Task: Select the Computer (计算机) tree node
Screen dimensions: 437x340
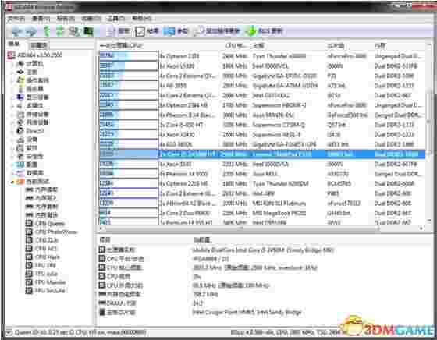Action: pyautogui.click(x=30, y=64)
